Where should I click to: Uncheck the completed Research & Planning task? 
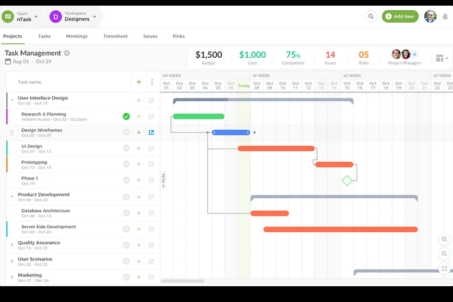(x=126, y=116)
